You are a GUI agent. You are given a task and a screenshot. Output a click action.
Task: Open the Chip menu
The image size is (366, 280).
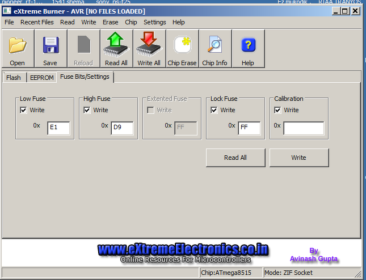tap(131, 22)
